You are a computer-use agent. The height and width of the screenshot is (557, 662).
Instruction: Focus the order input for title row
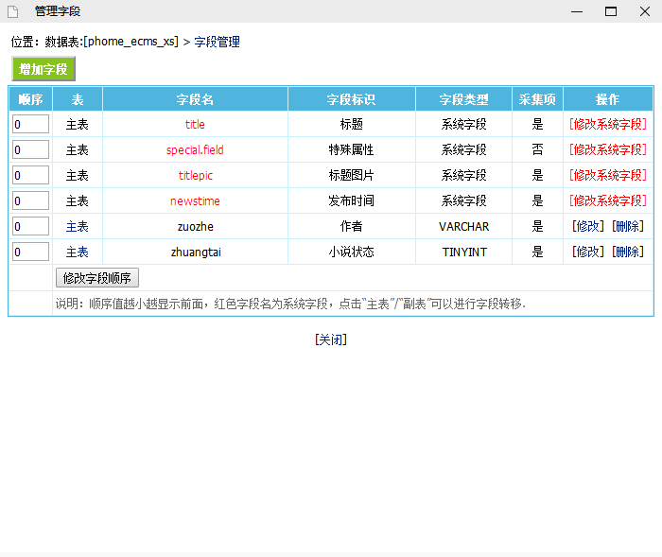30,124
